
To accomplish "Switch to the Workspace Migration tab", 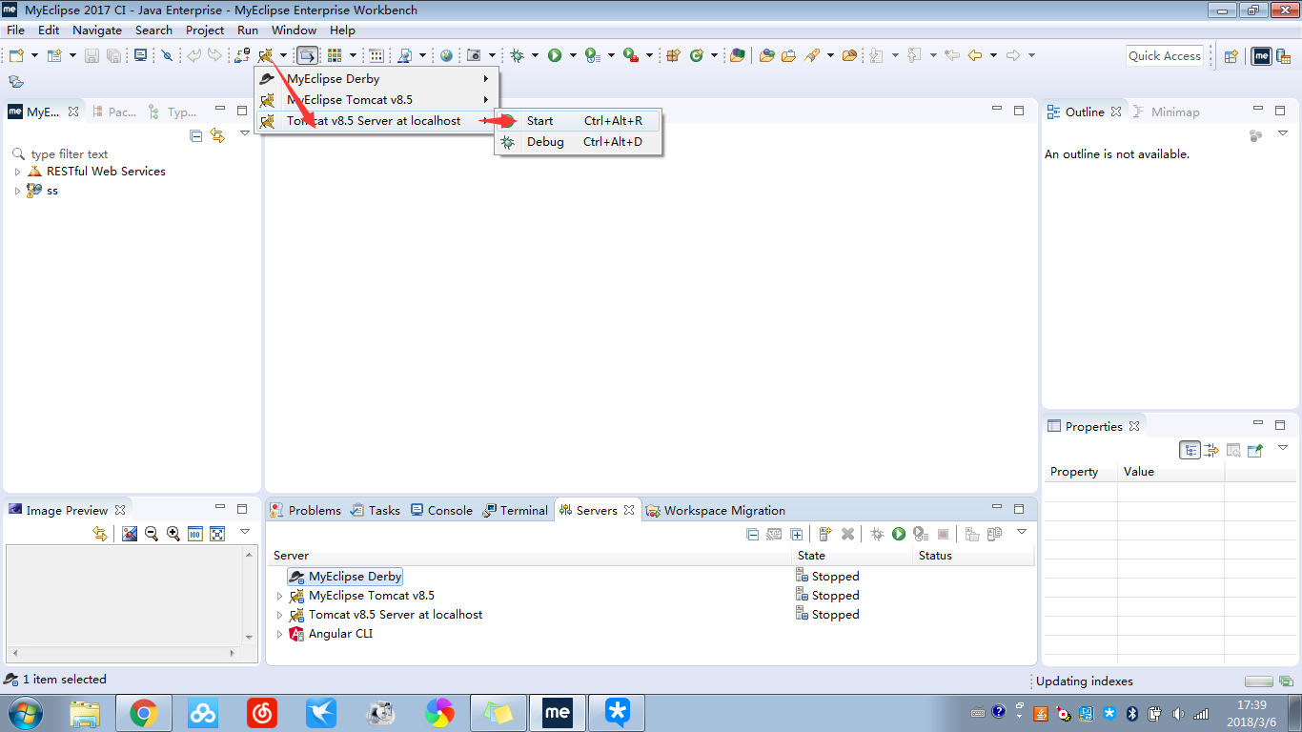I will click(716, 510).
